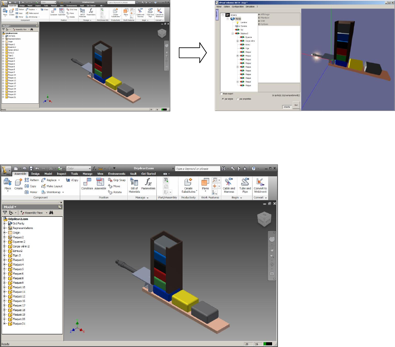Open the Color dropdown in larger Inventor title bar

coord(89,168)
